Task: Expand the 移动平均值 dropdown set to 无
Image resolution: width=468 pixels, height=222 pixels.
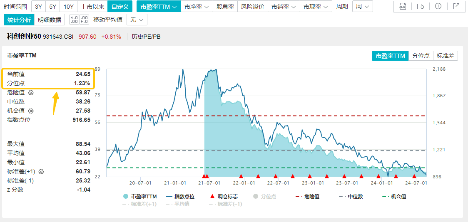Action: pyautogui.click(x=137, y=20)
